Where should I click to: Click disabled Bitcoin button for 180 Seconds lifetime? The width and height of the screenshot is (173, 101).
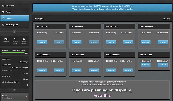(94, 42)
